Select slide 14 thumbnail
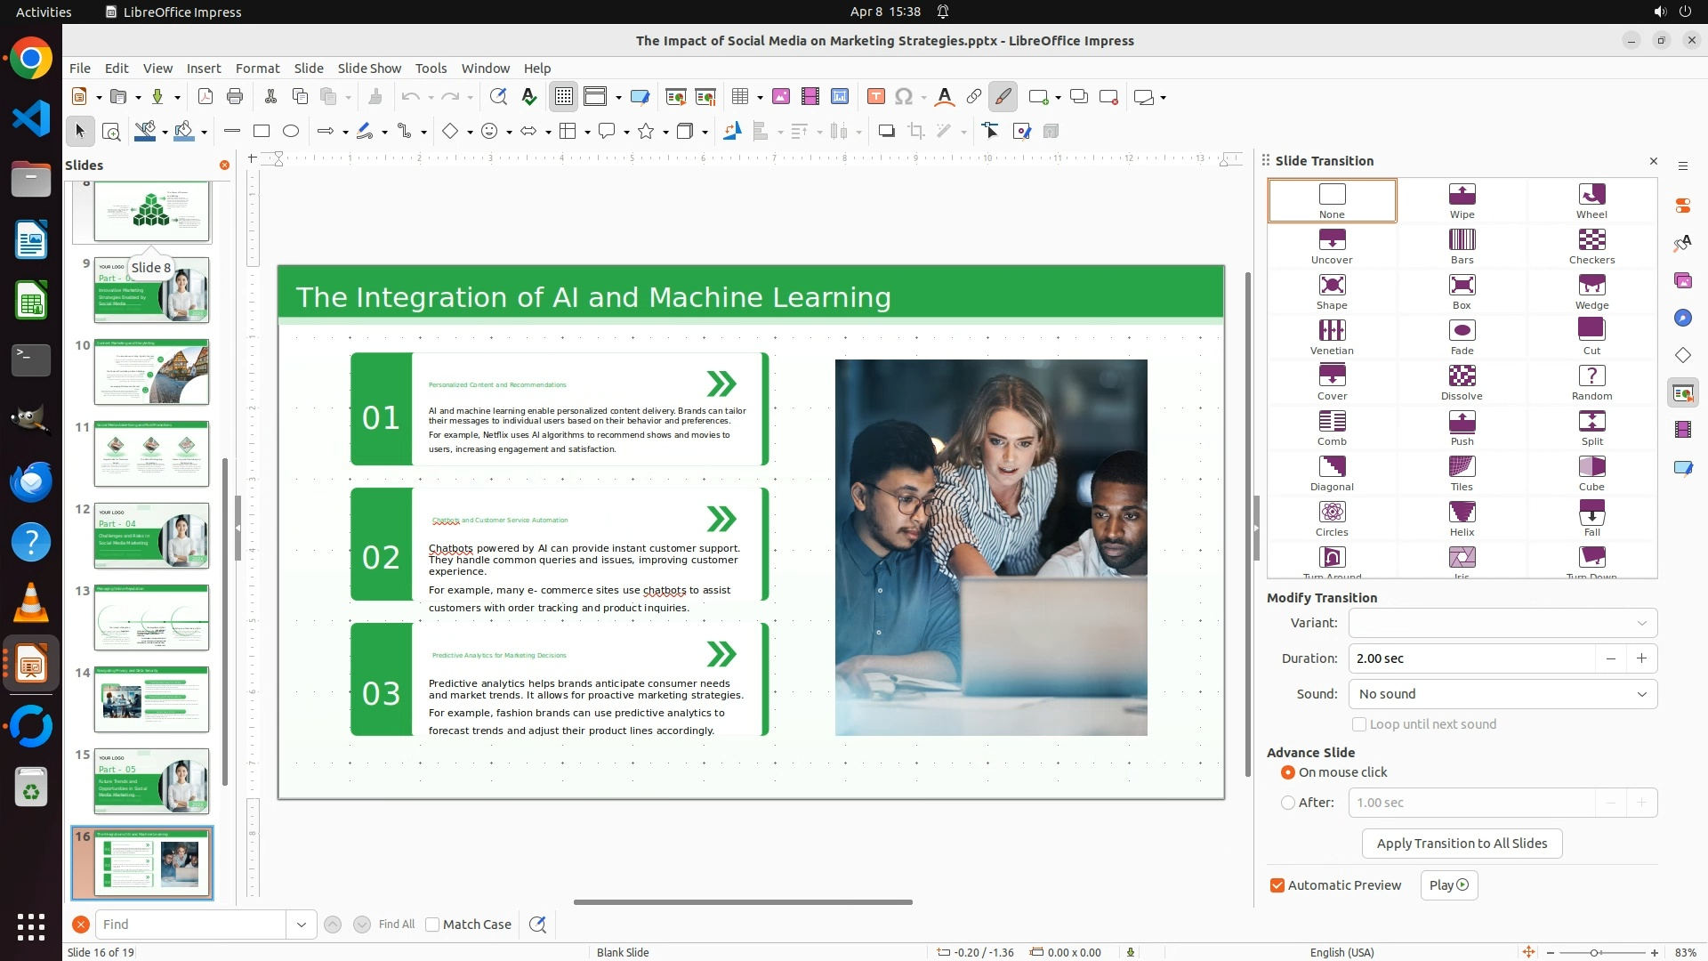This screenshot has height=961, width=1708. coord(151,699)
